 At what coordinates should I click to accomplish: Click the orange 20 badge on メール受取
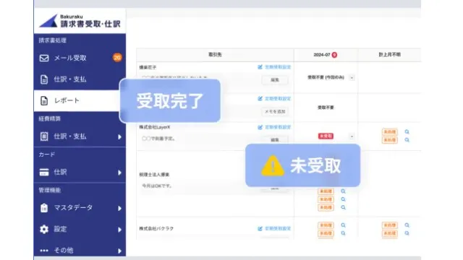[117, 58]
